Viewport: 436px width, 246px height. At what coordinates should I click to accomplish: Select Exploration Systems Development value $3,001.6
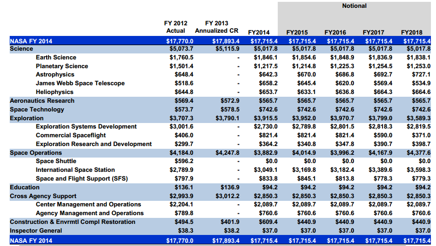tap(181, 127)
